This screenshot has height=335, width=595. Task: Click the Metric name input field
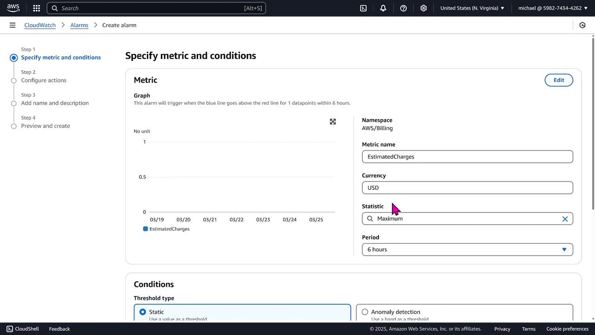coord(467,157)
